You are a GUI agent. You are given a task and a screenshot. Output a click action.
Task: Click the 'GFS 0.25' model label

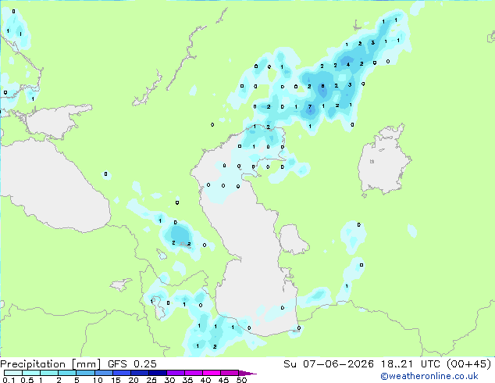point(132,363)
